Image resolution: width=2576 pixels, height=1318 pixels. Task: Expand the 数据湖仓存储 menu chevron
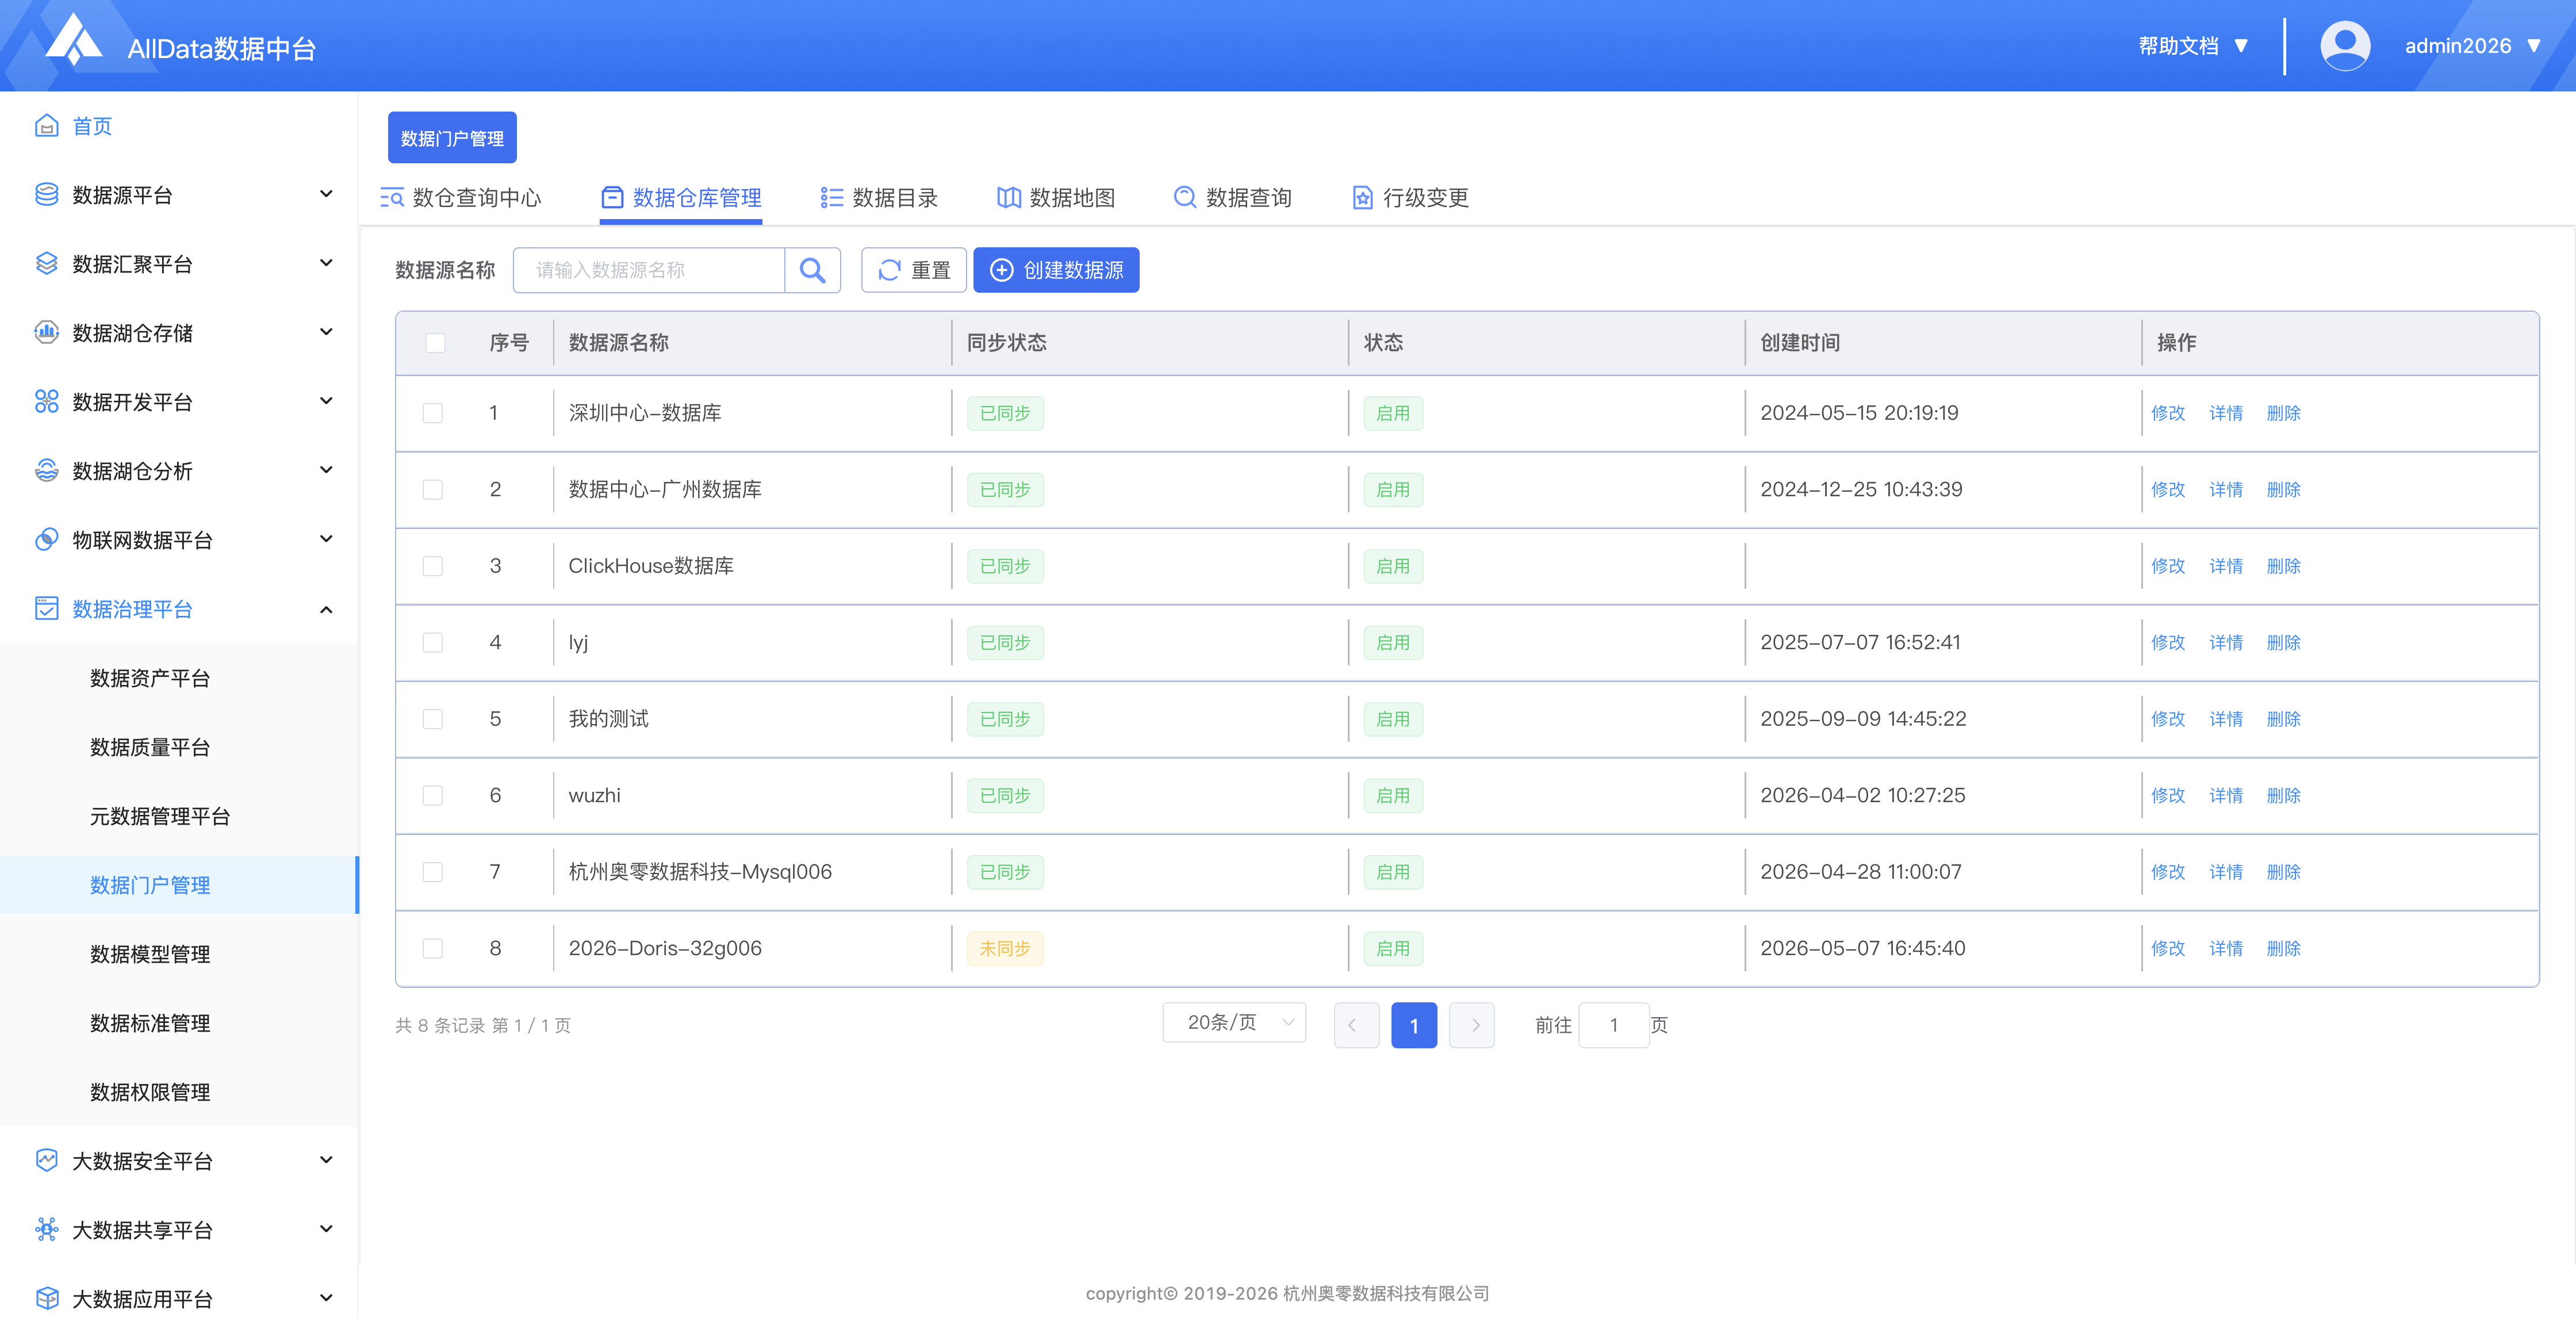(326, 332)
